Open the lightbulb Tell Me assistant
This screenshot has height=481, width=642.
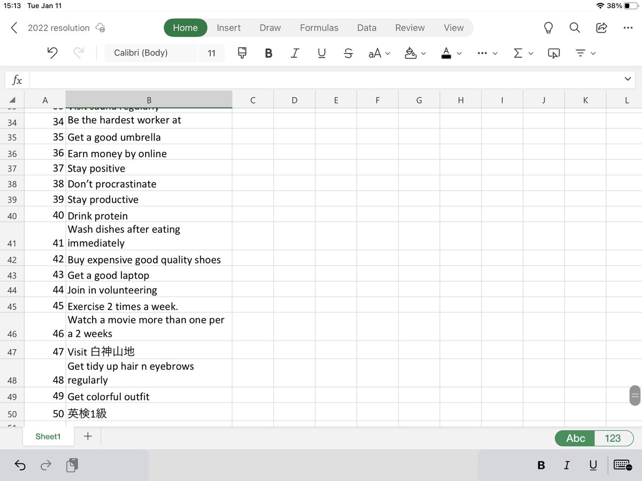548,28
